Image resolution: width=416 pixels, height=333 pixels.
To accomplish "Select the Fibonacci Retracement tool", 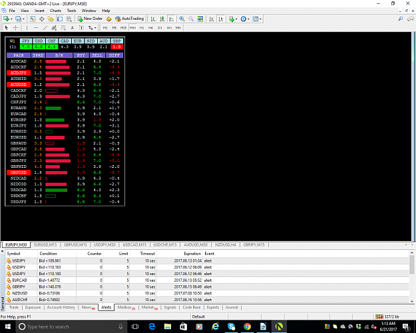I will pos(63,27).
